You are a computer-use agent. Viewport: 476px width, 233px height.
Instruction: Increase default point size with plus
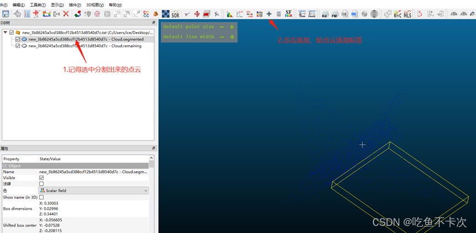[232, 27]
